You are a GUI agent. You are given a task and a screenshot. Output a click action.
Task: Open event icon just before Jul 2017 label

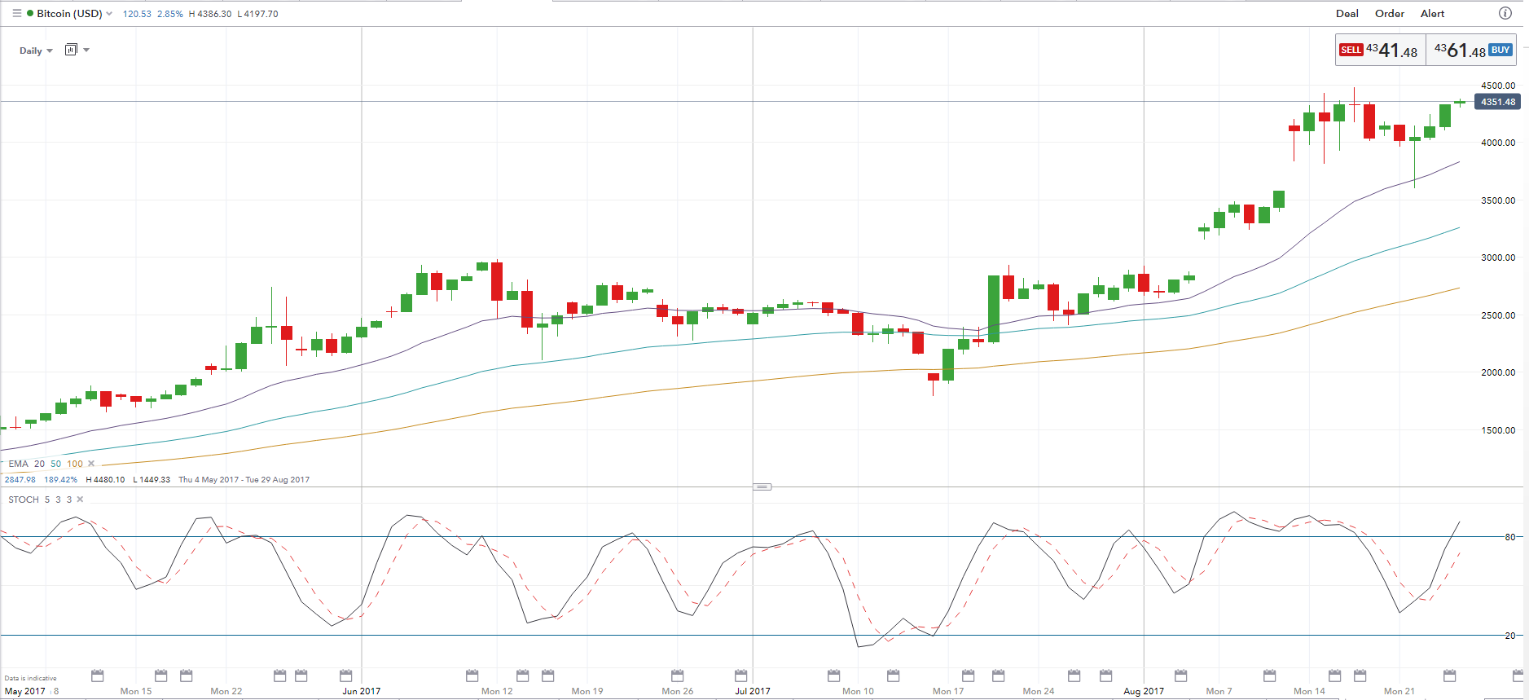741,676
